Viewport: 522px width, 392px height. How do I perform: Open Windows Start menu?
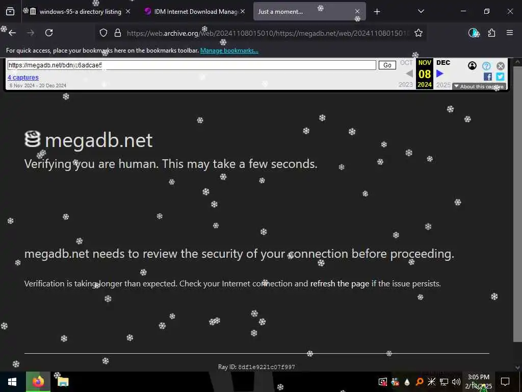(x=12, y=382)
